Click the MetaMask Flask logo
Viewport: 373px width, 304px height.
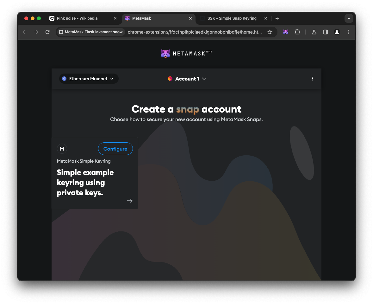186,53
